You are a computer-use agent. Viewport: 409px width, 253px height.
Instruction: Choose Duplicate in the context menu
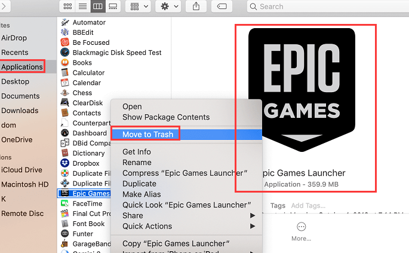click(x=139, y=184)
